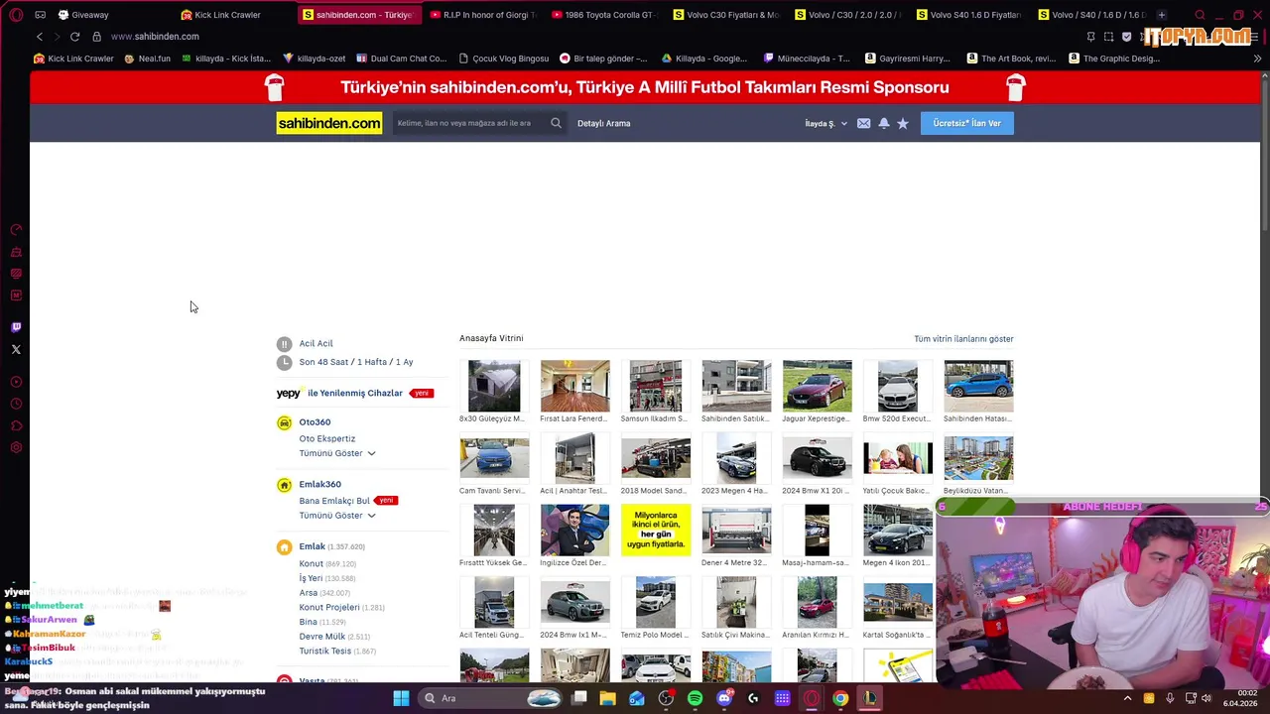
Task: Open a new browser tab with plus
Action: click(x=1162, y=15)
